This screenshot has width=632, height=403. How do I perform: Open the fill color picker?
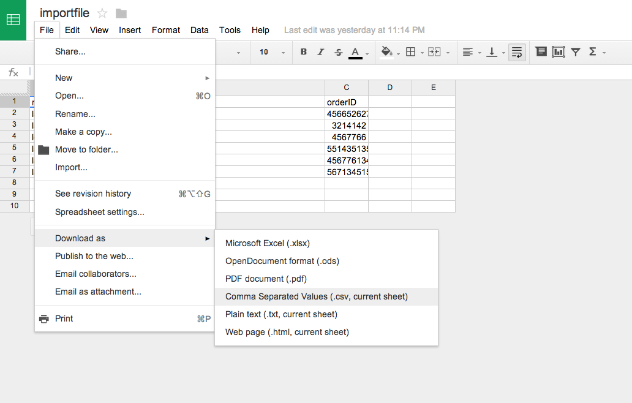click(x=386, y=52)
